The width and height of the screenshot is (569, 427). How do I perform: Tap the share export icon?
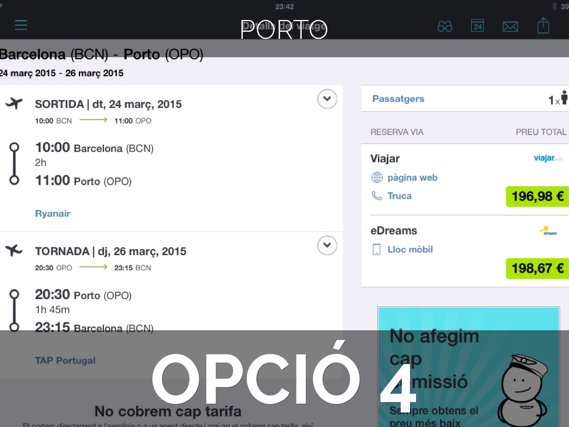(543, 26)
